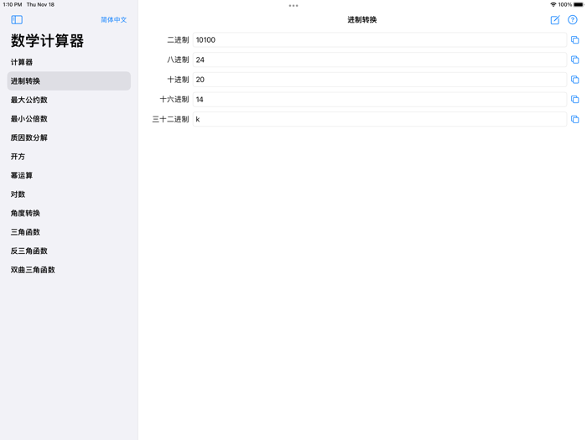
Task: Copy the 八进制 value 24
Action: coord(575,60)
